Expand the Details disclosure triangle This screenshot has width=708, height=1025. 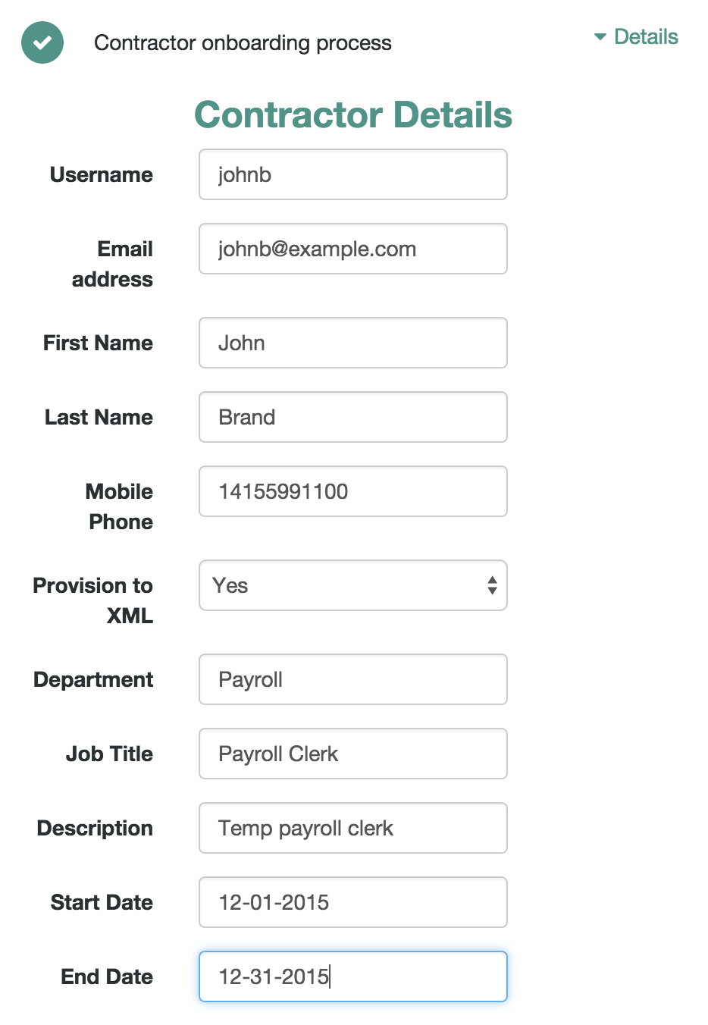600,36
